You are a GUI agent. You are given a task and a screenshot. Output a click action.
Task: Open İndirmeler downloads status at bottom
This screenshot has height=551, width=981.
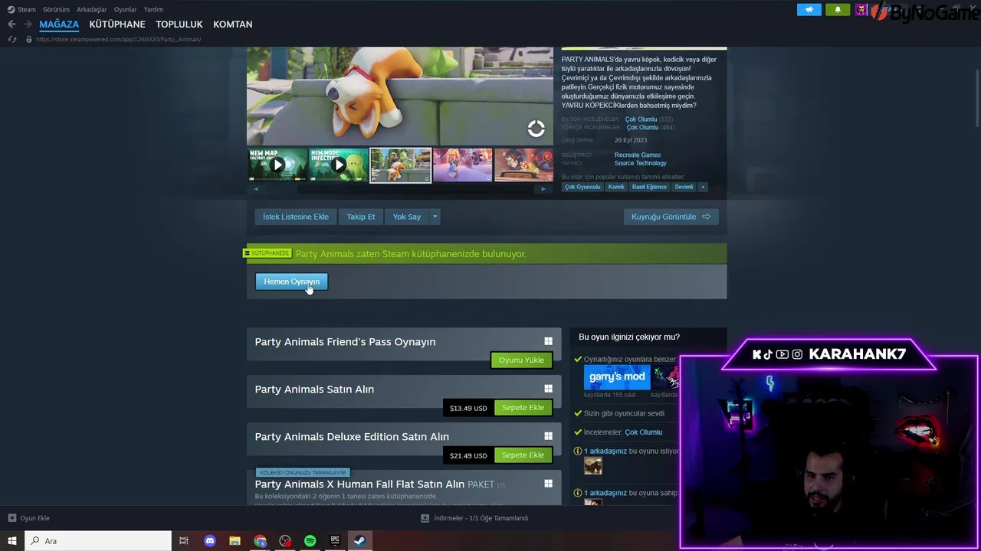475,518
